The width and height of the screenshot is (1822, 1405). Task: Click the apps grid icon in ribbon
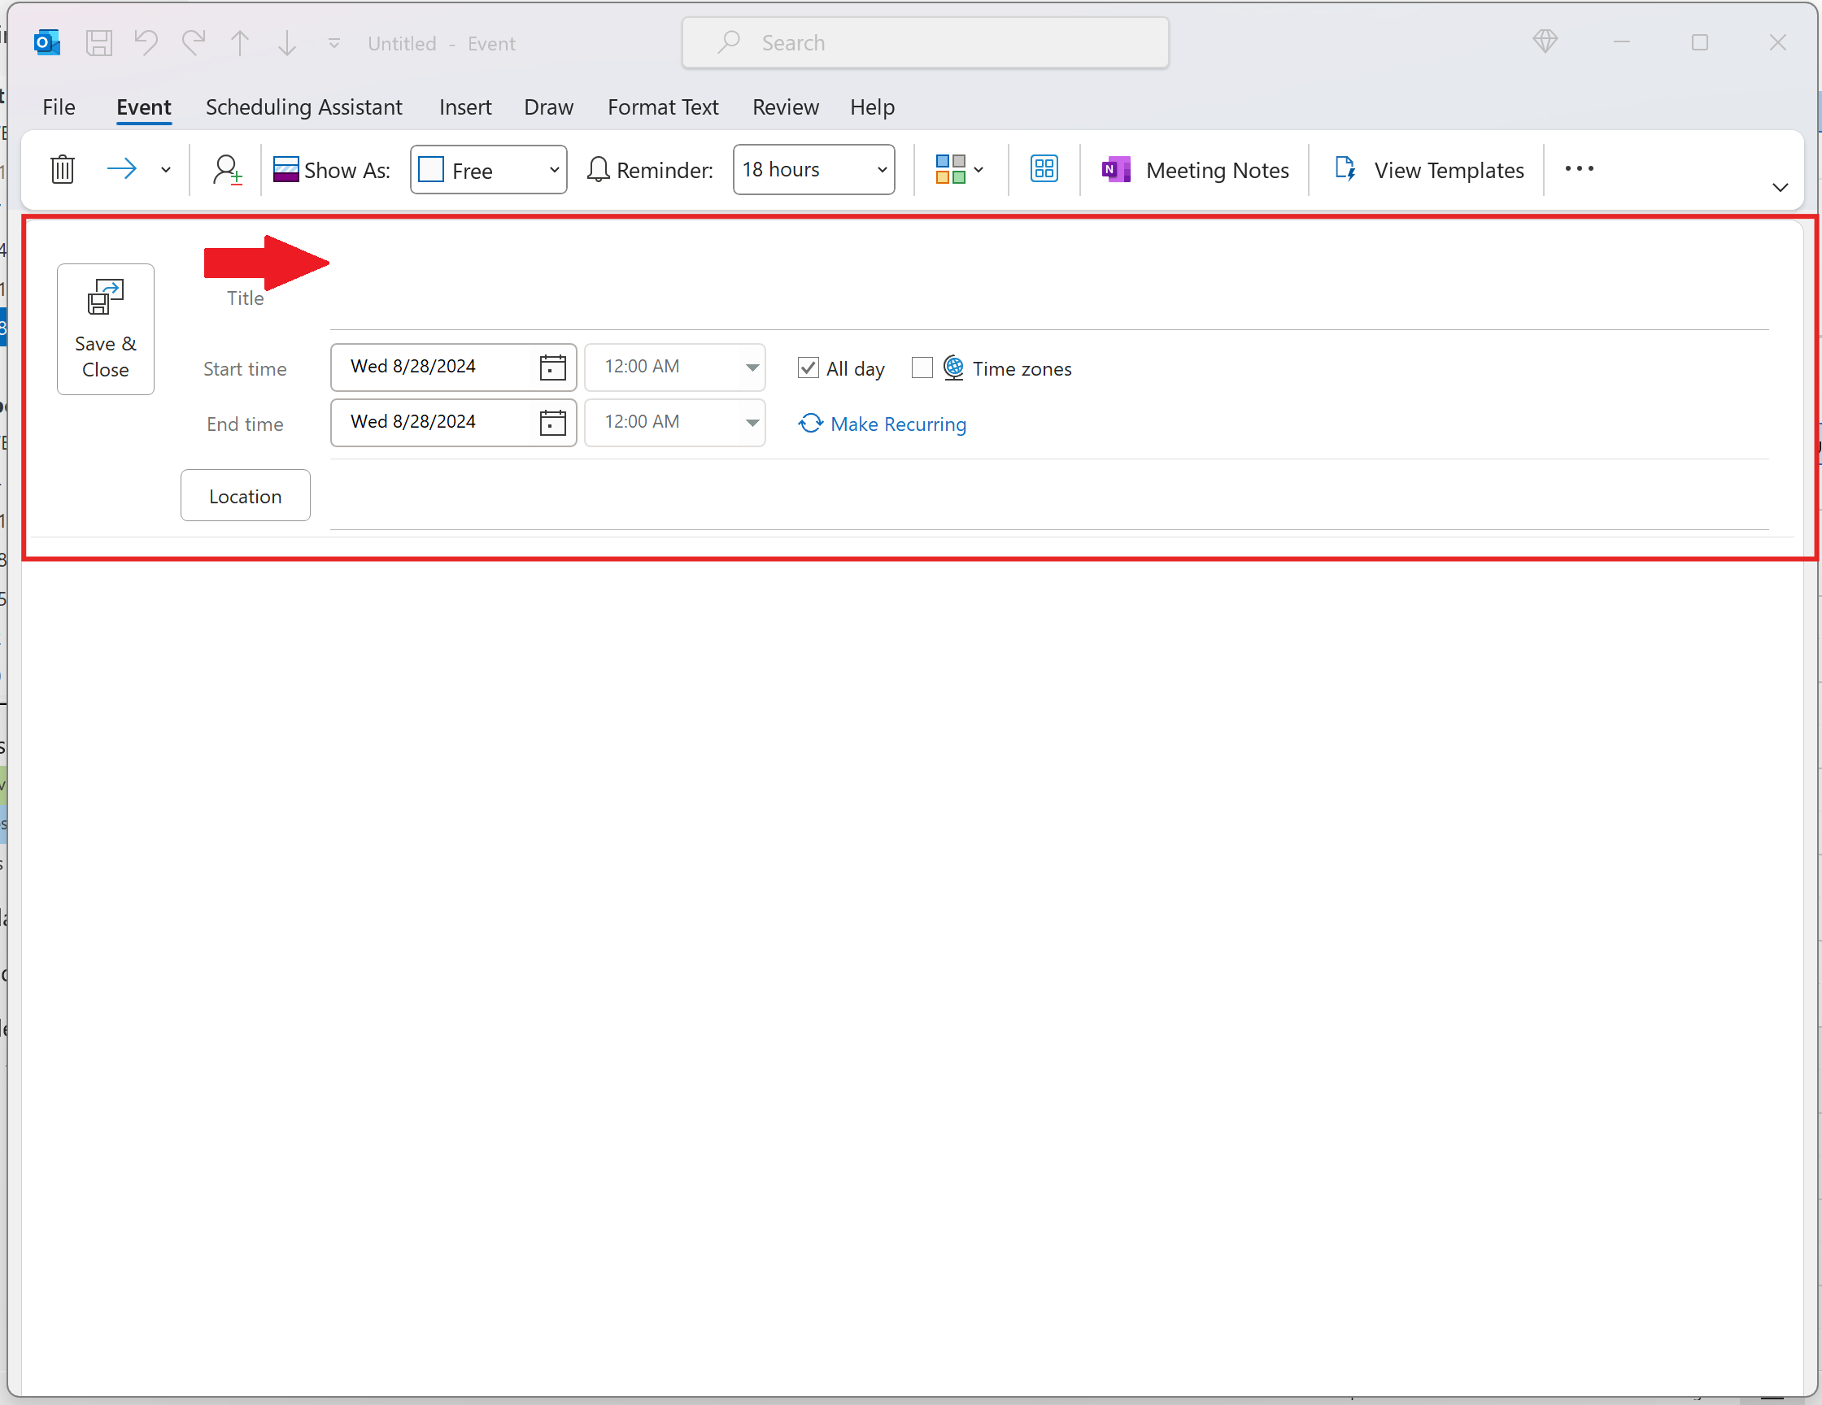[1044, 169]
